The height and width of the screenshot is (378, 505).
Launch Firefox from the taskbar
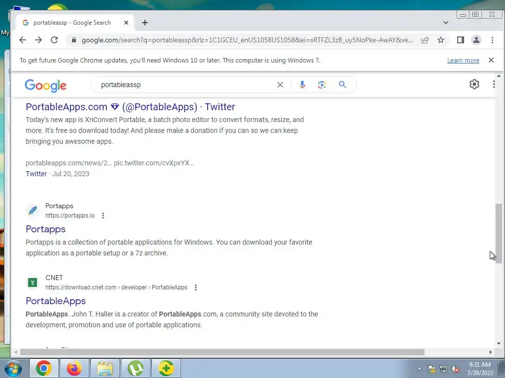74,368
